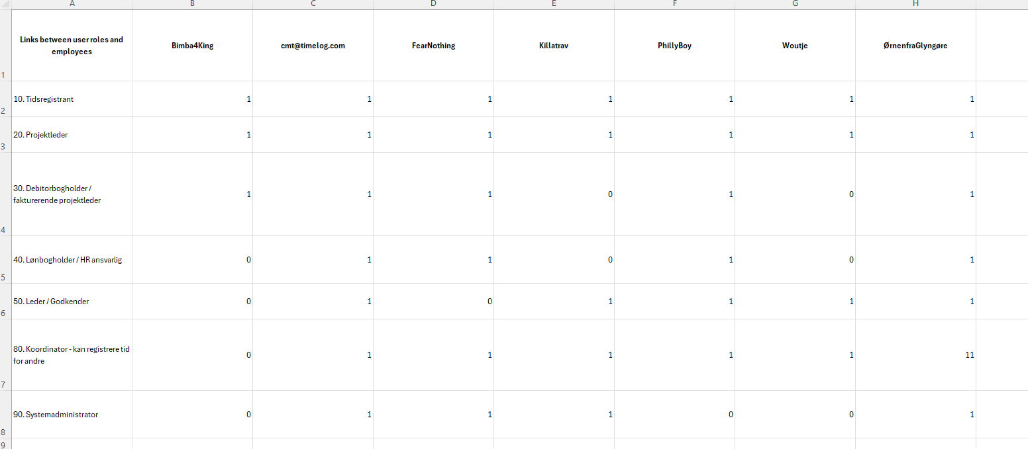
Task: Click the "90. Systemadministrator" role cell
Action: pyautogui.click(x=72, y=415)
